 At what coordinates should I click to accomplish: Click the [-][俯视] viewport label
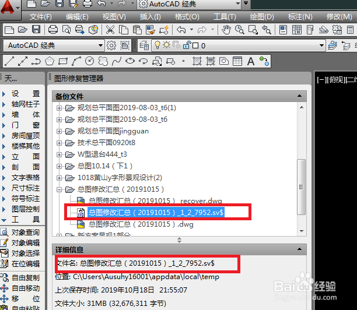coord(337,80)
